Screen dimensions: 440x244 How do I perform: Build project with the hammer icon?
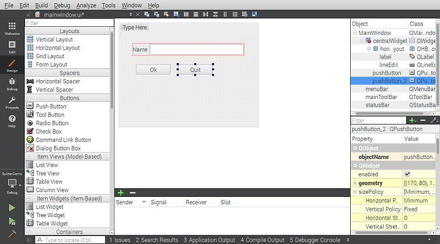12,234
